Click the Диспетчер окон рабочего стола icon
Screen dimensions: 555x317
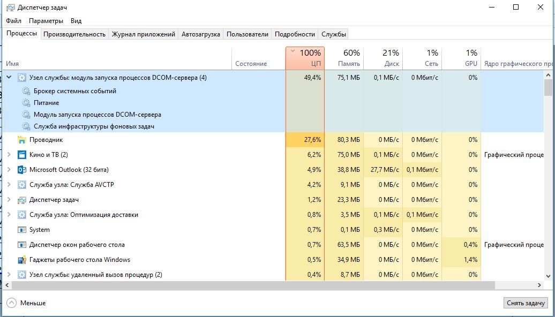click(x=21, y=245)
